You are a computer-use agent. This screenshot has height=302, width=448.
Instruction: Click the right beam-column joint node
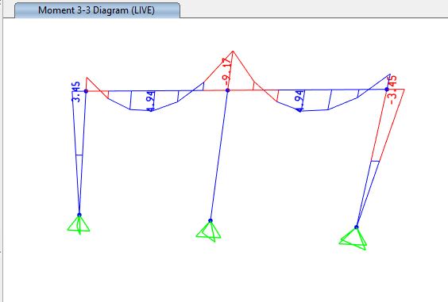point(387,90)
